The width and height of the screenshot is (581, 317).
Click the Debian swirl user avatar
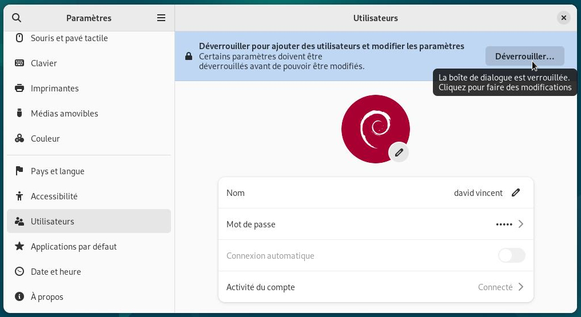tap(375, 129)
